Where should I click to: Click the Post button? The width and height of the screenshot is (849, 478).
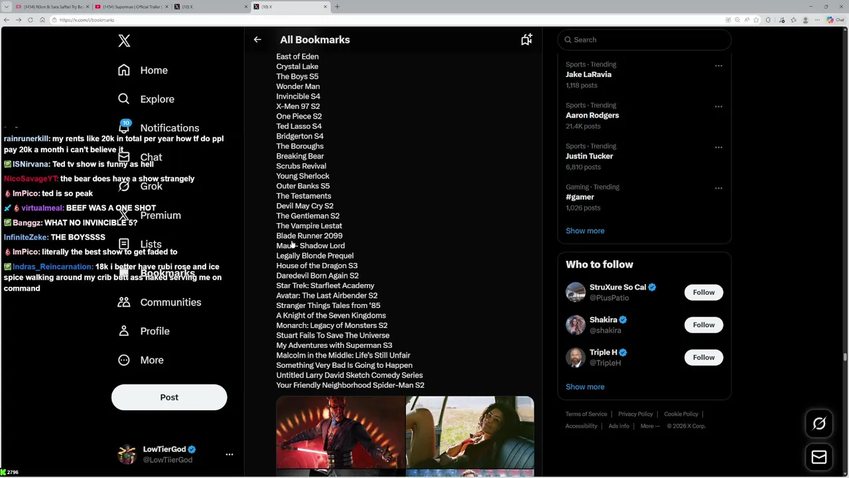coord(169,397)
